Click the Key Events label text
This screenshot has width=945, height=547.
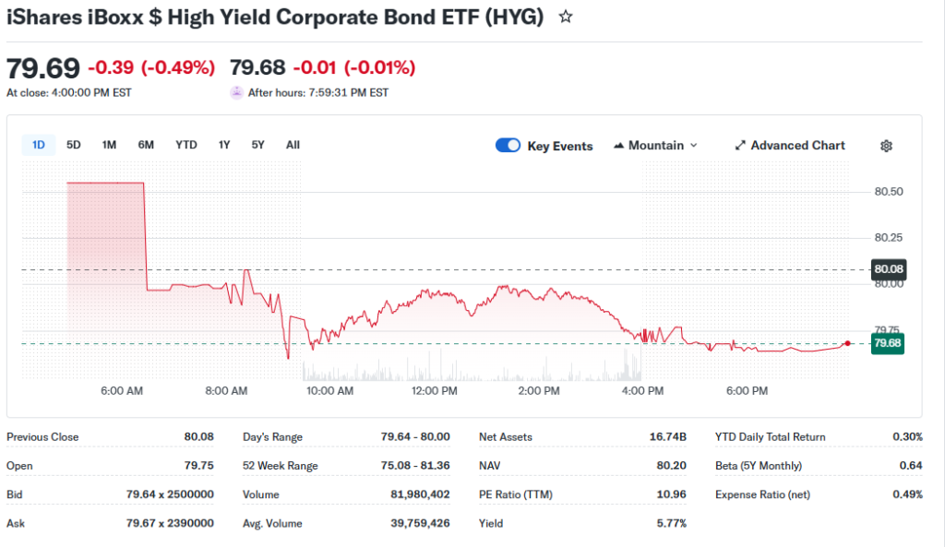pos(560,146)
